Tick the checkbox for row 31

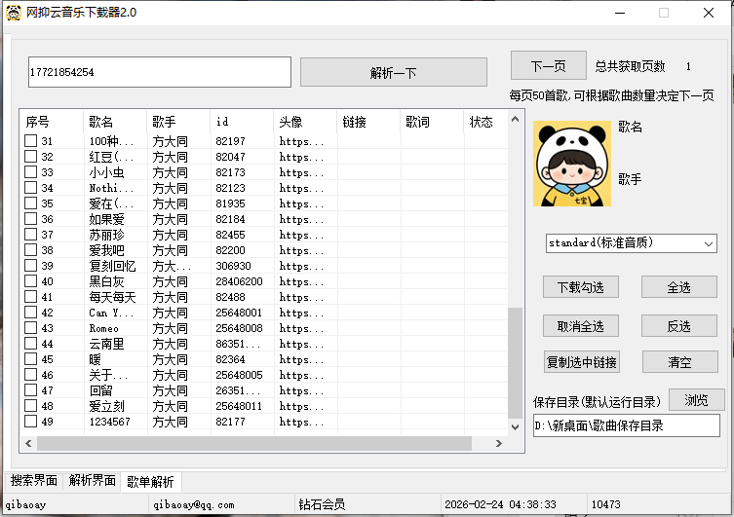coord(30,141)
